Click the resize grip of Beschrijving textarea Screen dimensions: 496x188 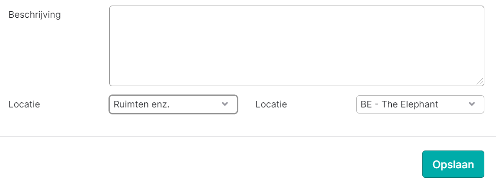tap(480, 82)
